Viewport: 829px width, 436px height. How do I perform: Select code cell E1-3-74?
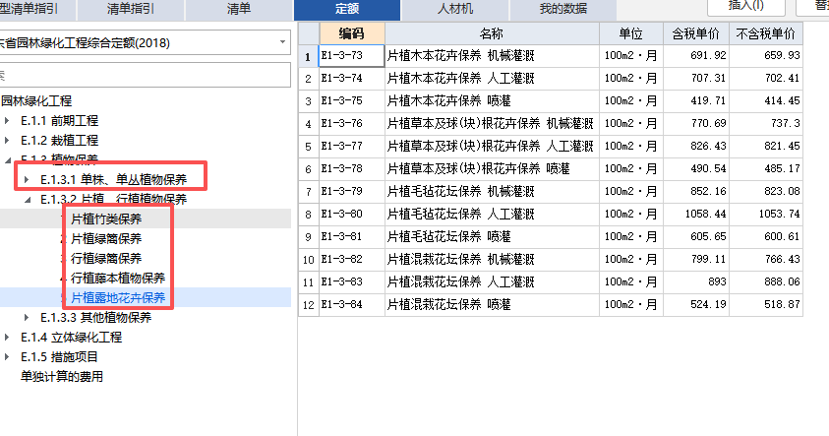[352, 79]
